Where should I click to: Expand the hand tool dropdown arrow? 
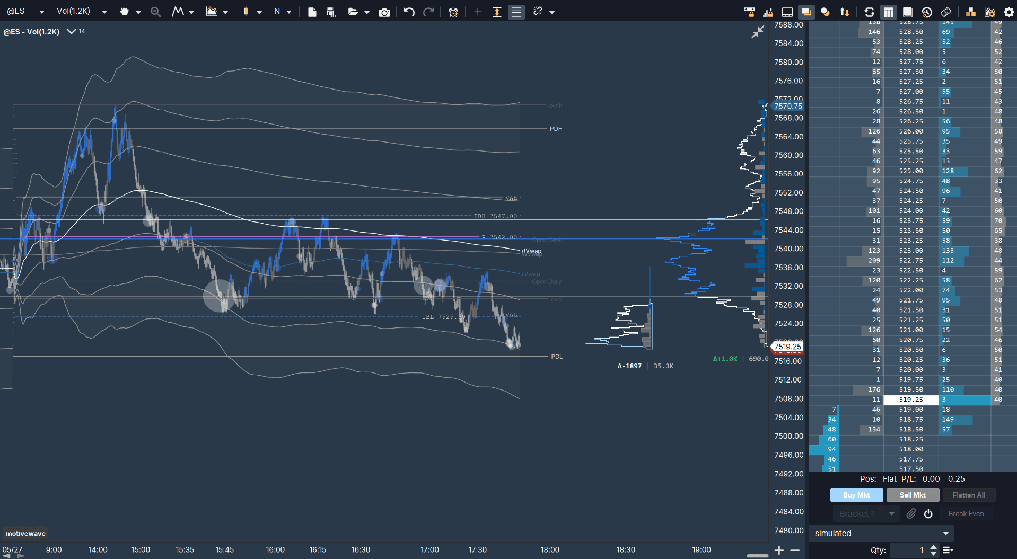tap(138, 12)
